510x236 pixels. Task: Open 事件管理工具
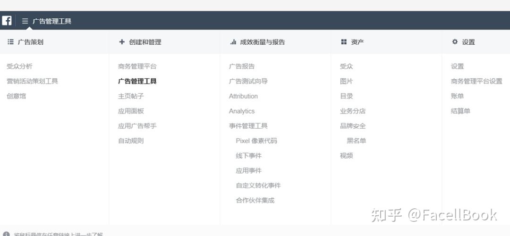[248, 126]
